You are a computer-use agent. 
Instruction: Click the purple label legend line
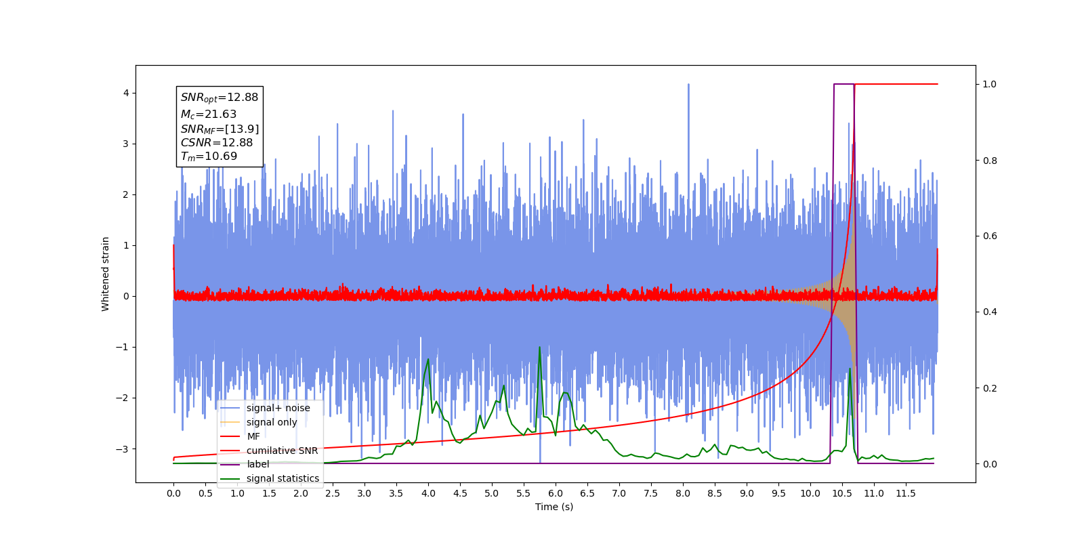230,465
